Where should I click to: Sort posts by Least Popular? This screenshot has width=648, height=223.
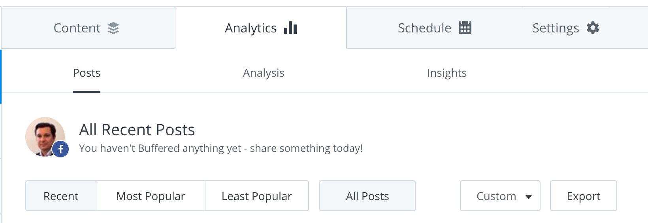pos(257,196)
